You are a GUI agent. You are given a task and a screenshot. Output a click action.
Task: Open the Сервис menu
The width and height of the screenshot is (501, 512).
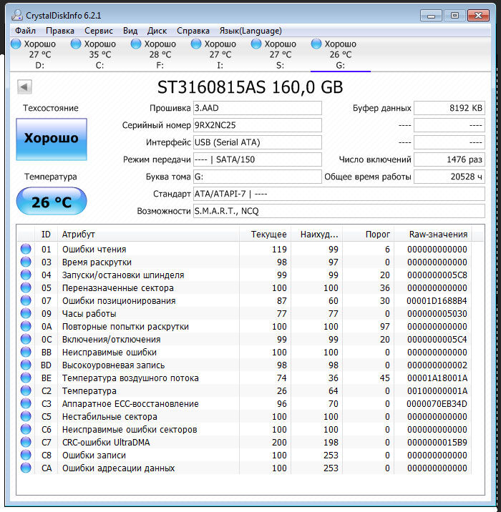[x=98, y=31]
